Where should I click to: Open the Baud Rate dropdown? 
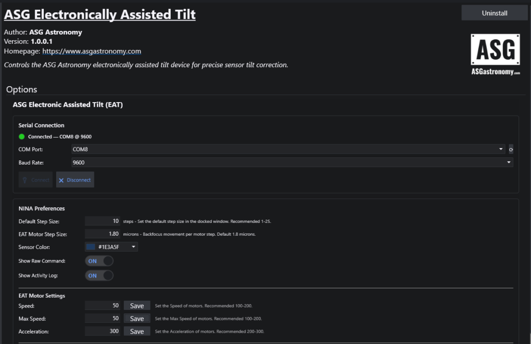(509, 162)
